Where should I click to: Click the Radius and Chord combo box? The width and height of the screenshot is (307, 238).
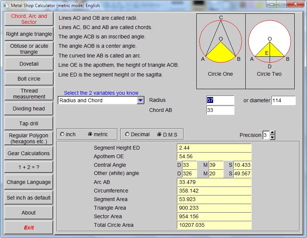[101, 100]
